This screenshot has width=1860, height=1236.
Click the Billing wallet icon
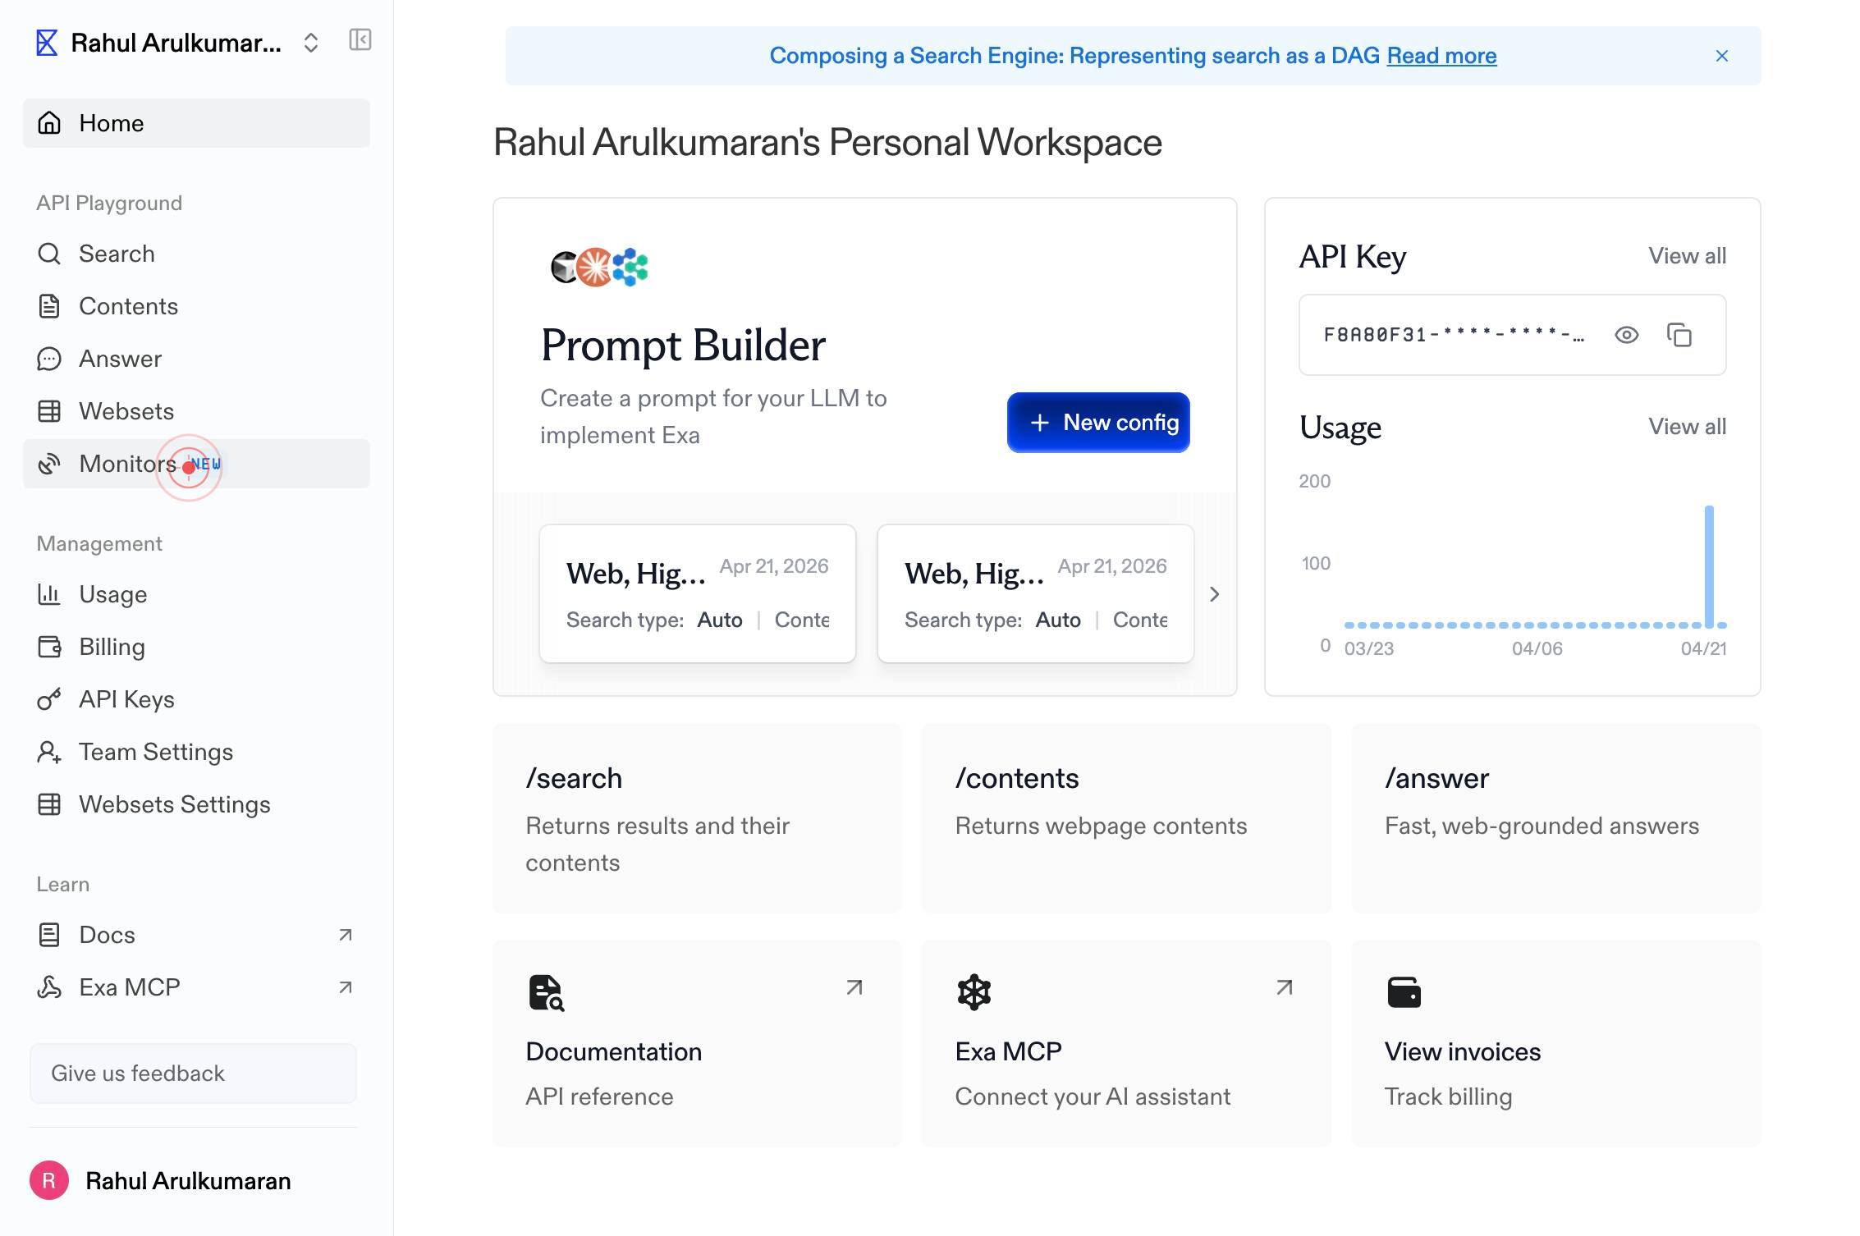pos(49,647)
